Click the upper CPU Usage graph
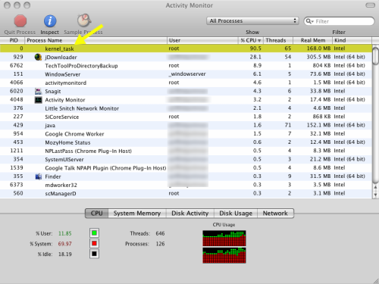This screenshot has width=379, height=284. pos(224,238)
